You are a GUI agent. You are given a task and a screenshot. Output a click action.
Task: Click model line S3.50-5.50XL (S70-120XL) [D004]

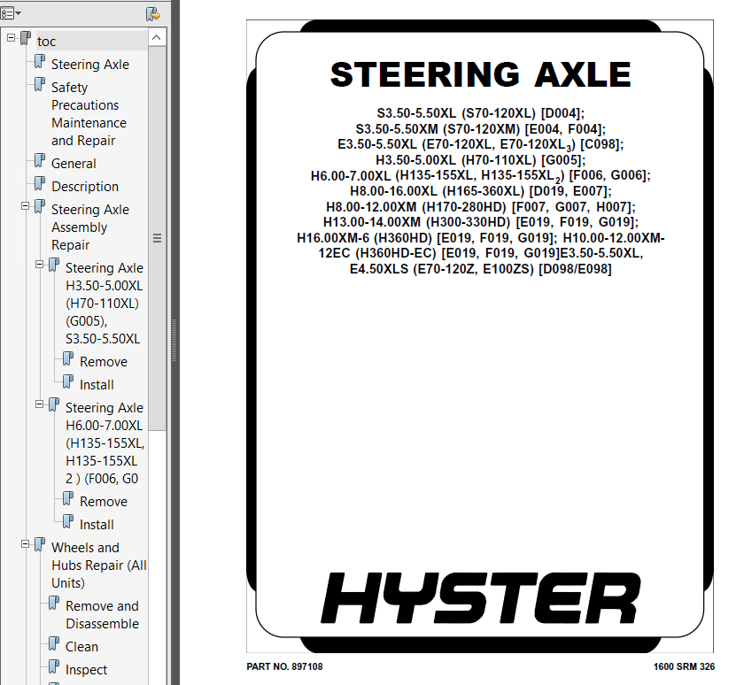click(480, 113)
